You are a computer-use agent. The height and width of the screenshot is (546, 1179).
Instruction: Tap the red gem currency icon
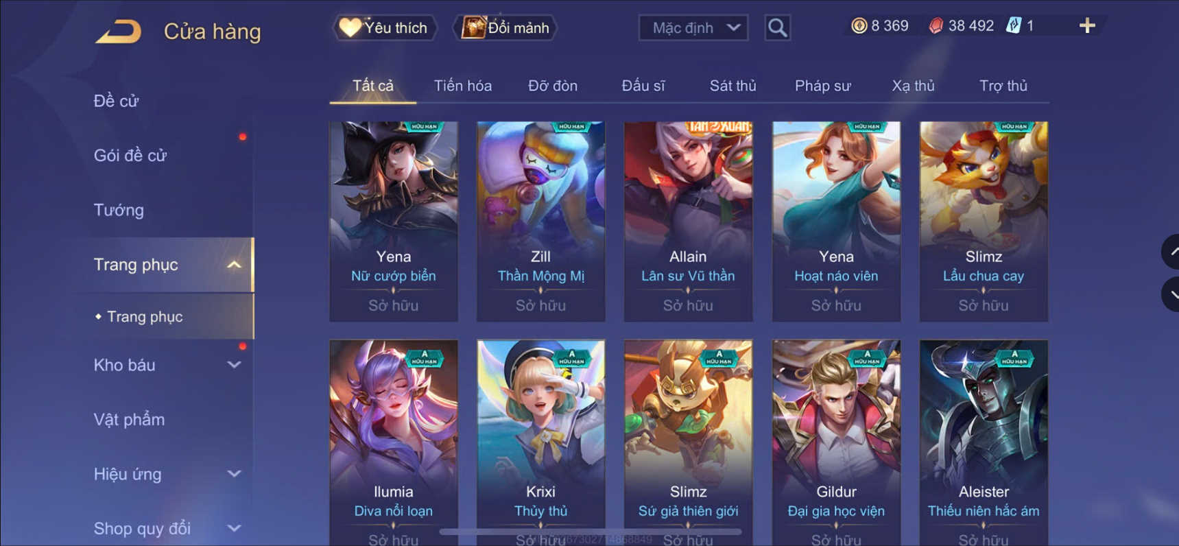[x=936, y=26]
